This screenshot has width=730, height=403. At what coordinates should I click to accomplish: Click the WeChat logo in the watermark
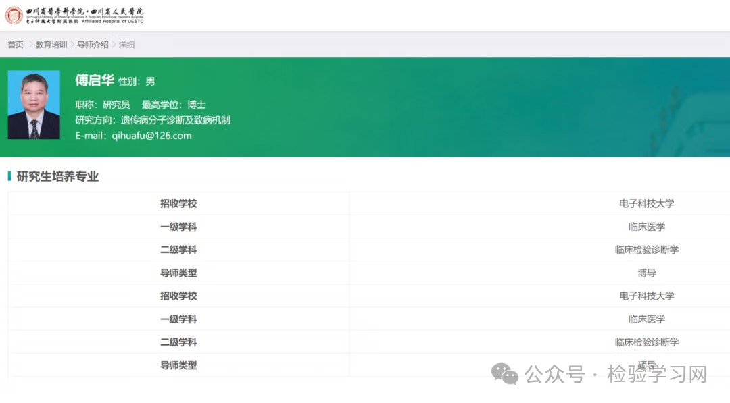(505, 373)
